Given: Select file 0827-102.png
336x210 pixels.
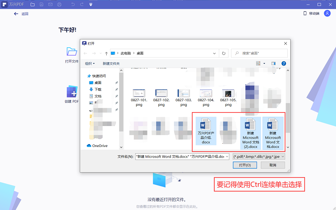Looking at the screenshot, I should tap(161, 98).
